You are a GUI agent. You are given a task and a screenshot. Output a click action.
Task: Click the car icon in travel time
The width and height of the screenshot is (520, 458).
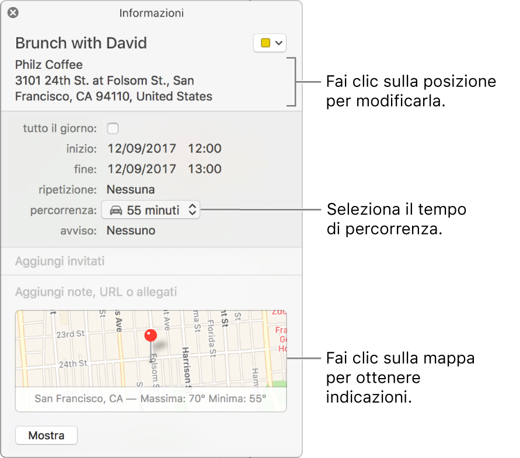click(116, 210)
